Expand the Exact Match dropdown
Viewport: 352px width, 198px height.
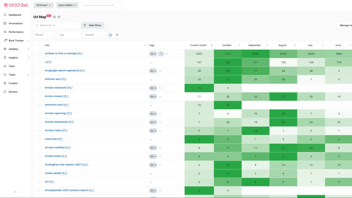pos(67,5)
